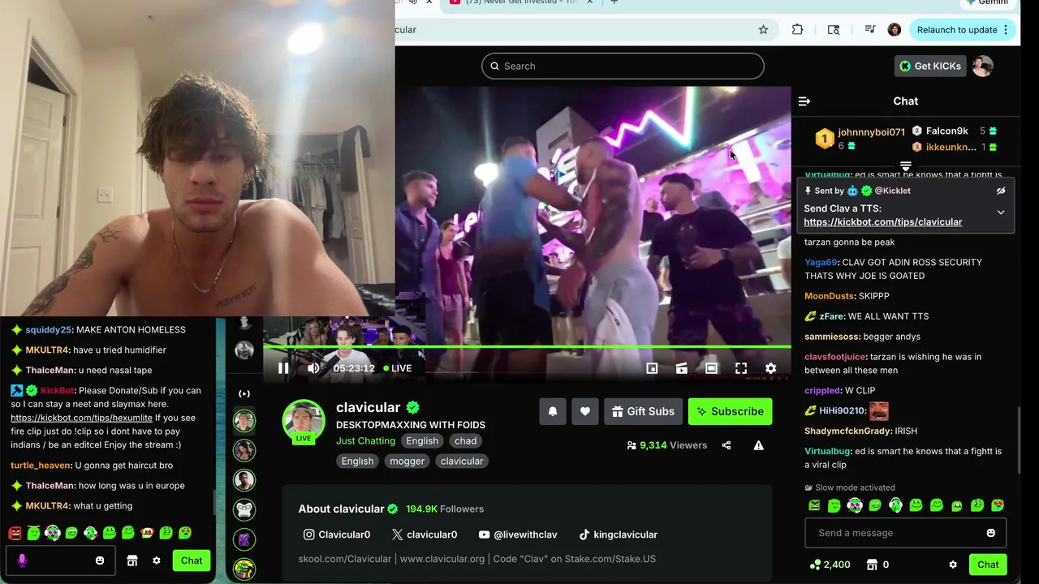The width and height of the screenshot is (1039, 584).
Task: Select the clavicular tag chip
Action: [462, 461]
